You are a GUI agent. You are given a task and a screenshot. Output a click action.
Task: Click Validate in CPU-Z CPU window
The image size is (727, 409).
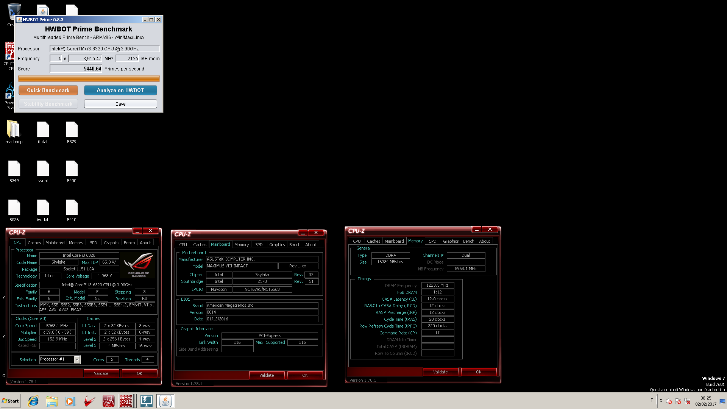point(101,373)
